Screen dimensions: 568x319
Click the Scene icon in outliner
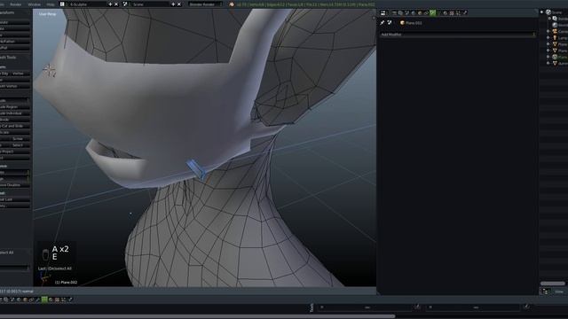548,12
